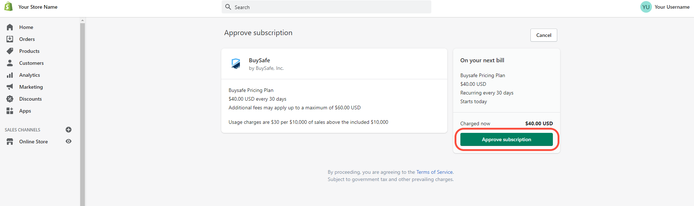Click the BuySafe shield app logo
Image resolution: width=694 pixels, height=206 pixels.
[236, 64]
